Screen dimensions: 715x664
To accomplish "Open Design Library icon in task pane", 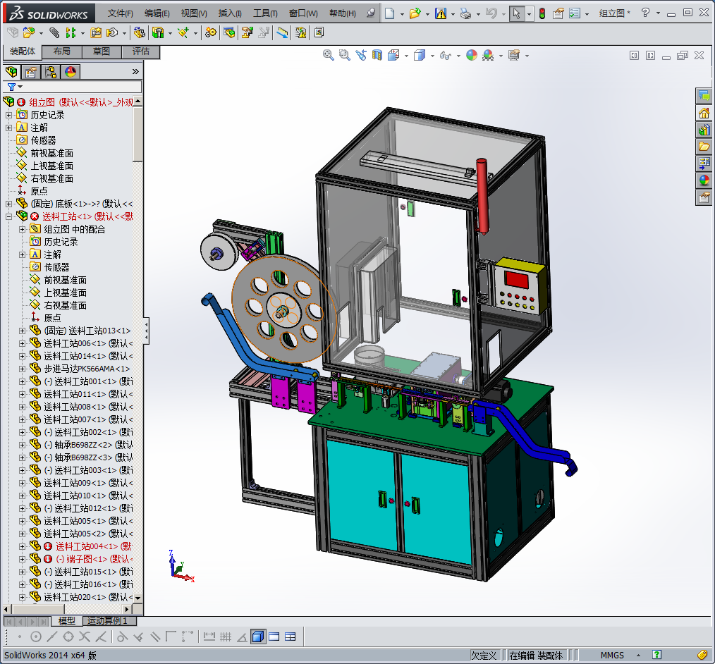I will coord(704,130).
